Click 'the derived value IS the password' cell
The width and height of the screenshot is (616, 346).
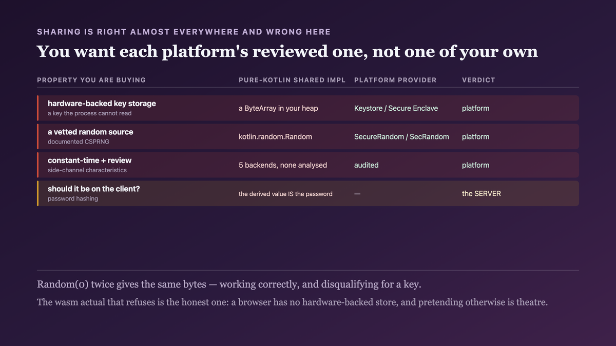pos(285,194)
